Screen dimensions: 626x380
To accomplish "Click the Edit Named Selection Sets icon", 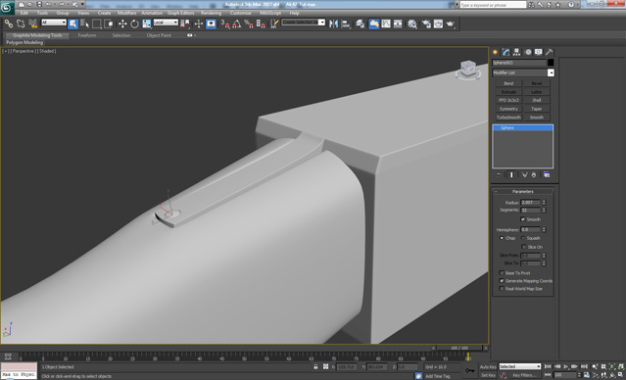I will tap(274, 24).
